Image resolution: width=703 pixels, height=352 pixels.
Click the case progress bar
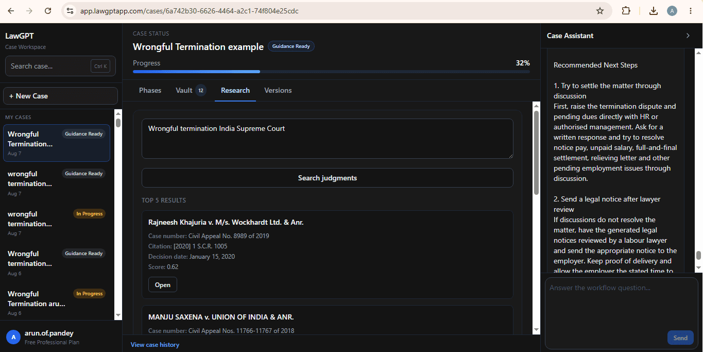331,72
